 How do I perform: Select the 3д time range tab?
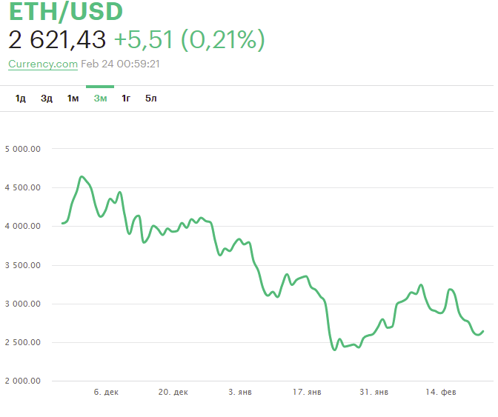[x=47, y=99]
